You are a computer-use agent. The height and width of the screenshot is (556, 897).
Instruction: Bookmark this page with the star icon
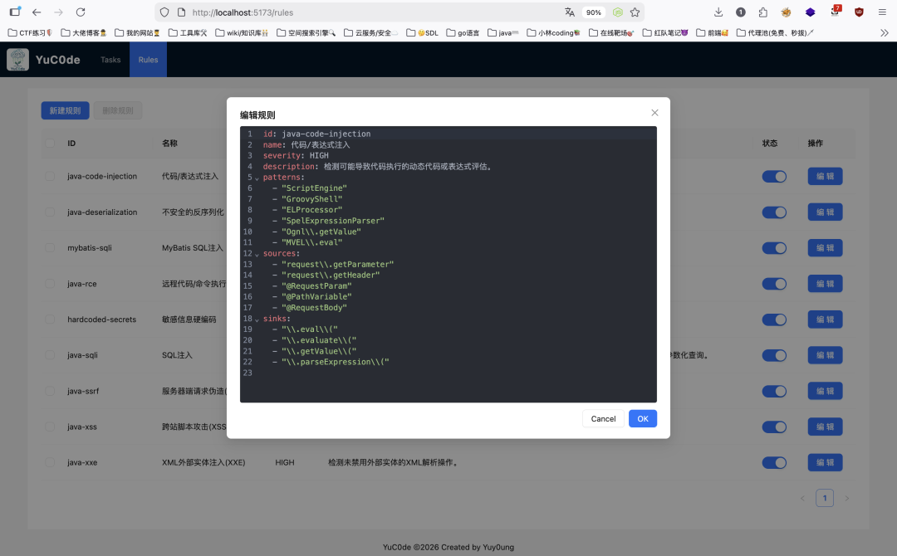click(x=635, y=12)
